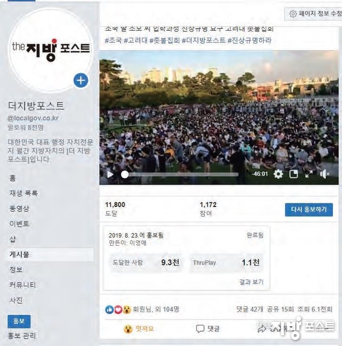Click the thumbs-up reaction icon
342x346 pixels.
tap(109, 309)
